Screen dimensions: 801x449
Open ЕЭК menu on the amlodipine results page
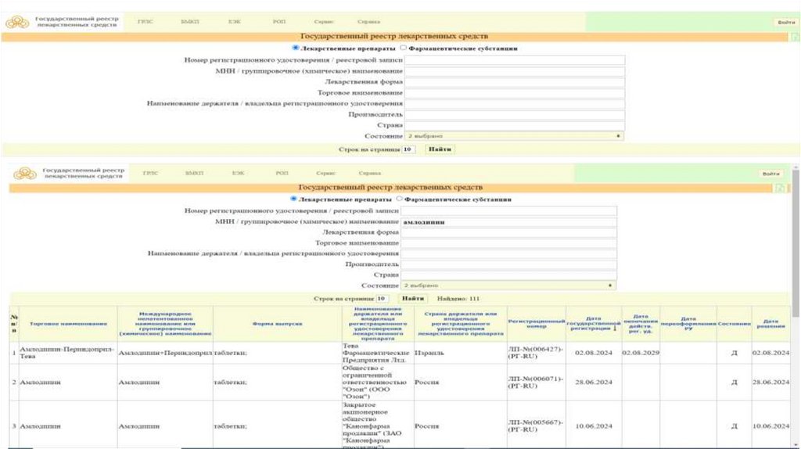(x=238, y=173)
